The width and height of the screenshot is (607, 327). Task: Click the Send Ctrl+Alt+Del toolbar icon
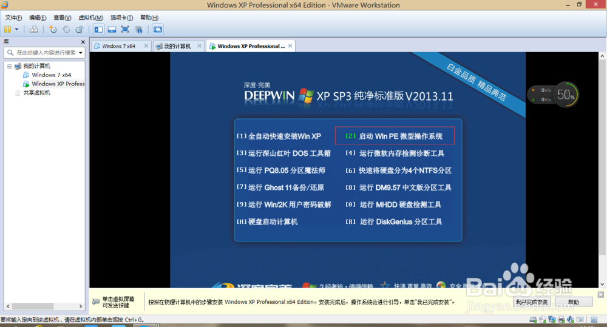point(34,29)
